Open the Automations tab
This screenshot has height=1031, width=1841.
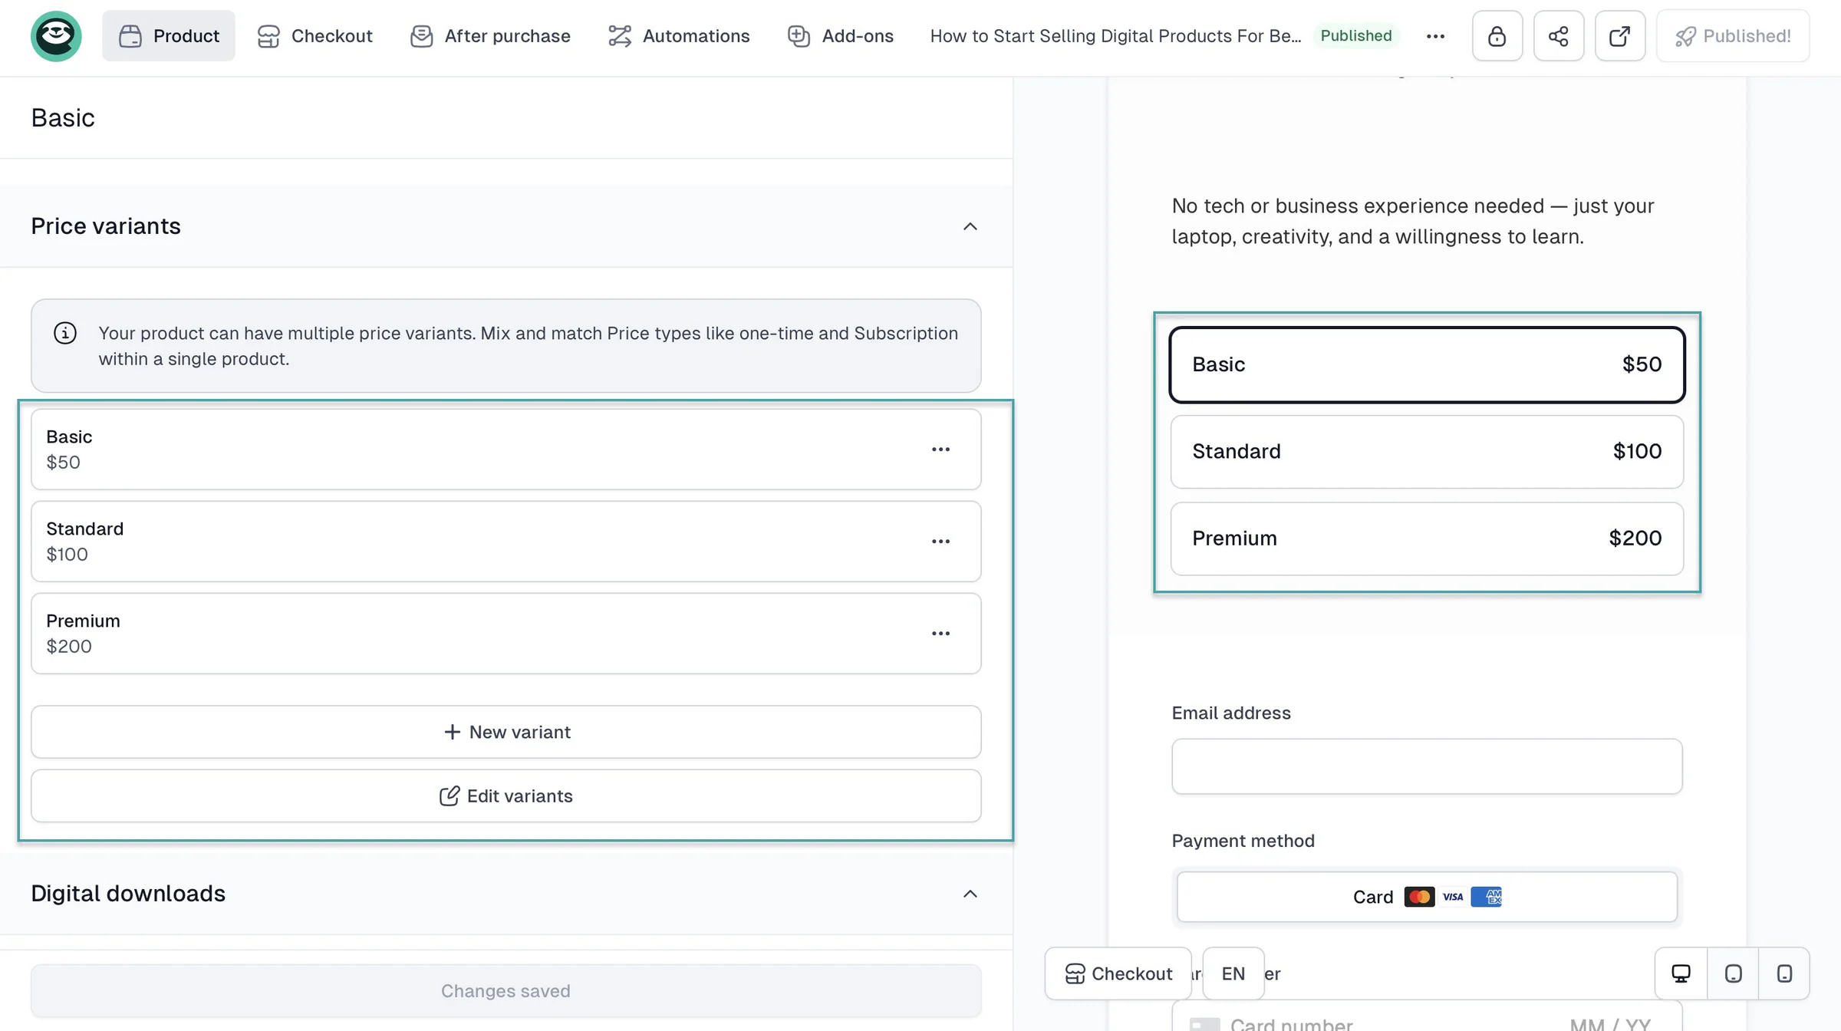[x=679, y=36]
